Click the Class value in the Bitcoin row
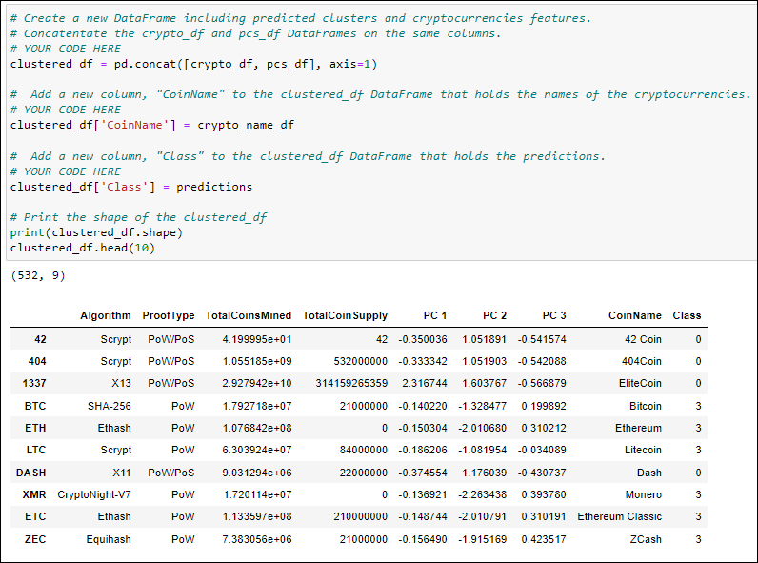The width and height of the screenshot is (758, 563). (x=699, y=406)
